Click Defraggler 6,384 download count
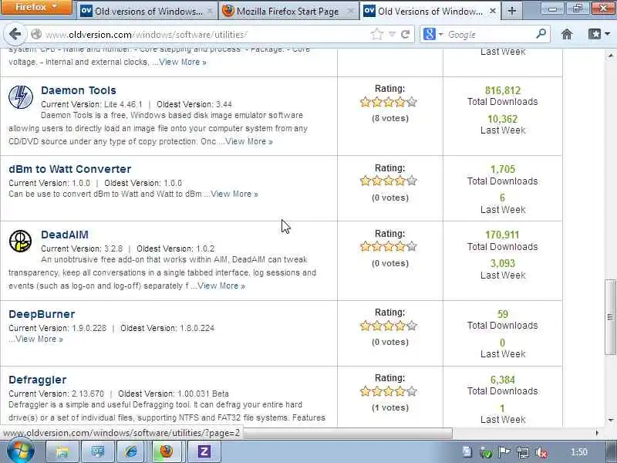The width and height of the screenshot is (617, 463). [x=503, y=380]
